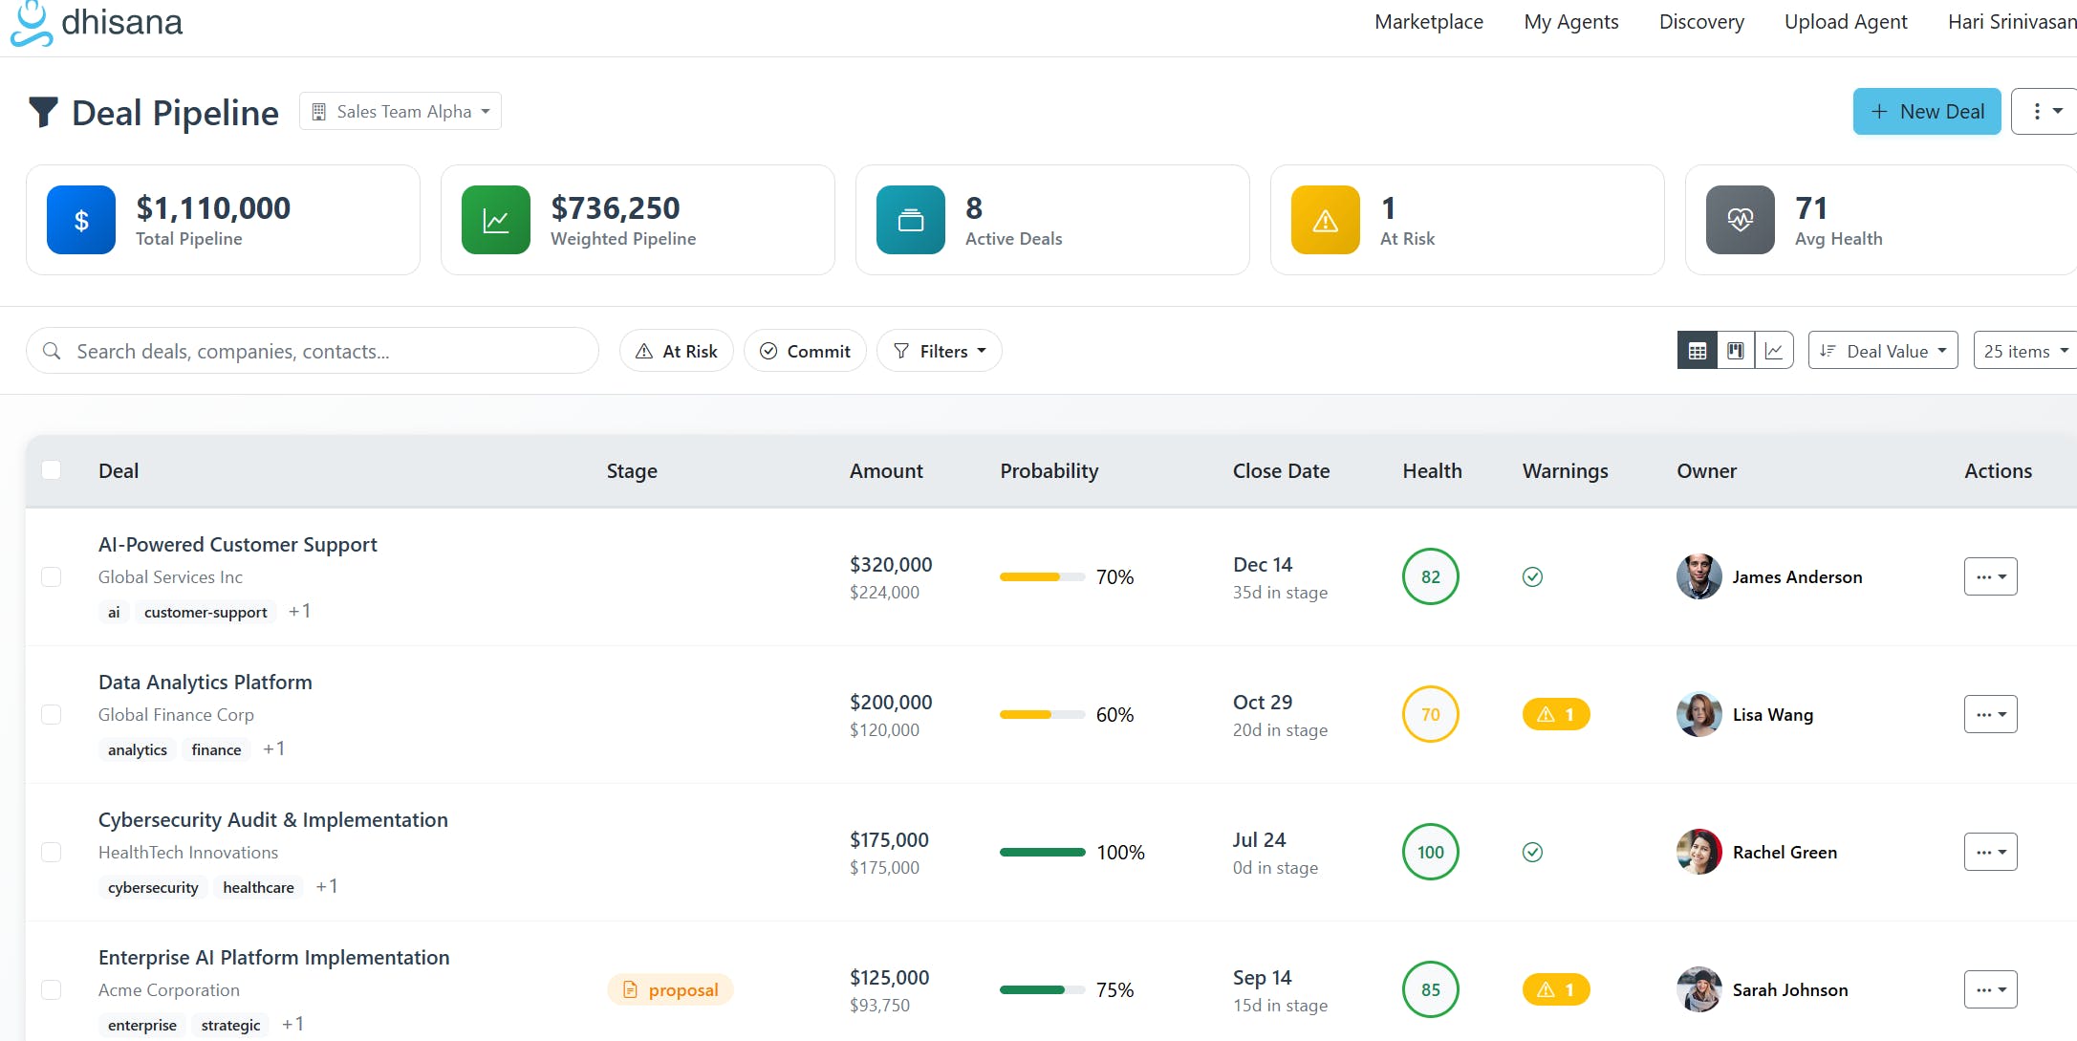The width and height of the screenshot is (2077, 1041).
Task: Switch to kanban board view icon
Action: pyautogui.click(x=1735, y=351)
